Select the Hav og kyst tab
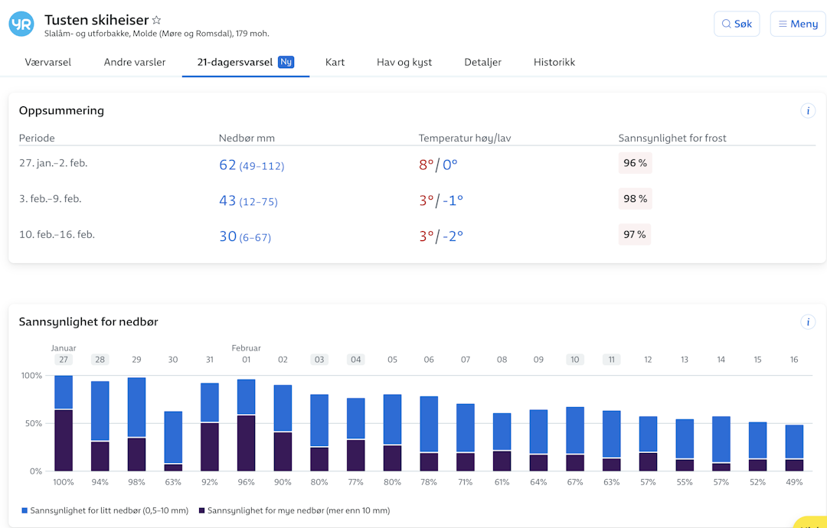 click(404, 62)
